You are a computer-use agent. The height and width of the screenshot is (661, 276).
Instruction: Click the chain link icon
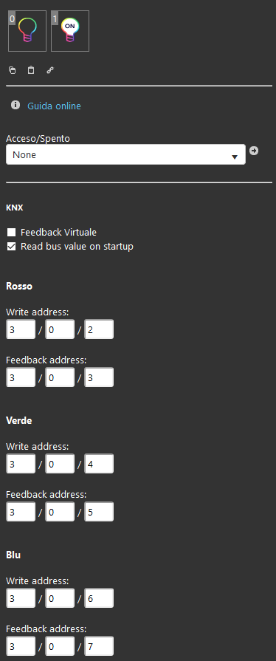tap(50, 70)
